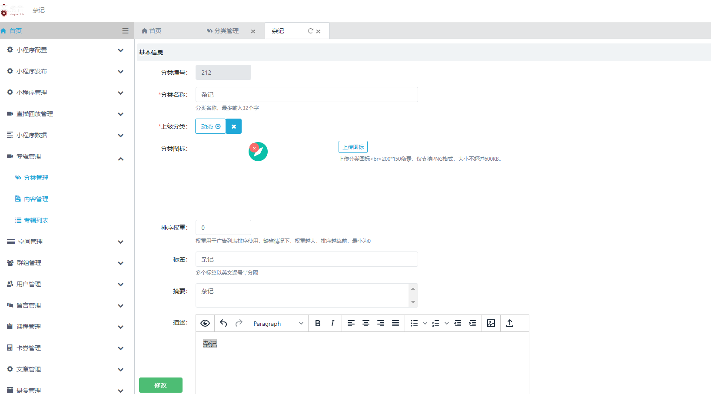
Task: Align text center in editor toolbar
Action: pos(366,323)
